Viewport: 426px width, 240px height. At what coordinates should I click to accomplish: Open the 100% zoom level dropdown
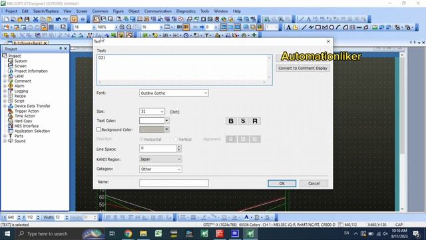116,27
